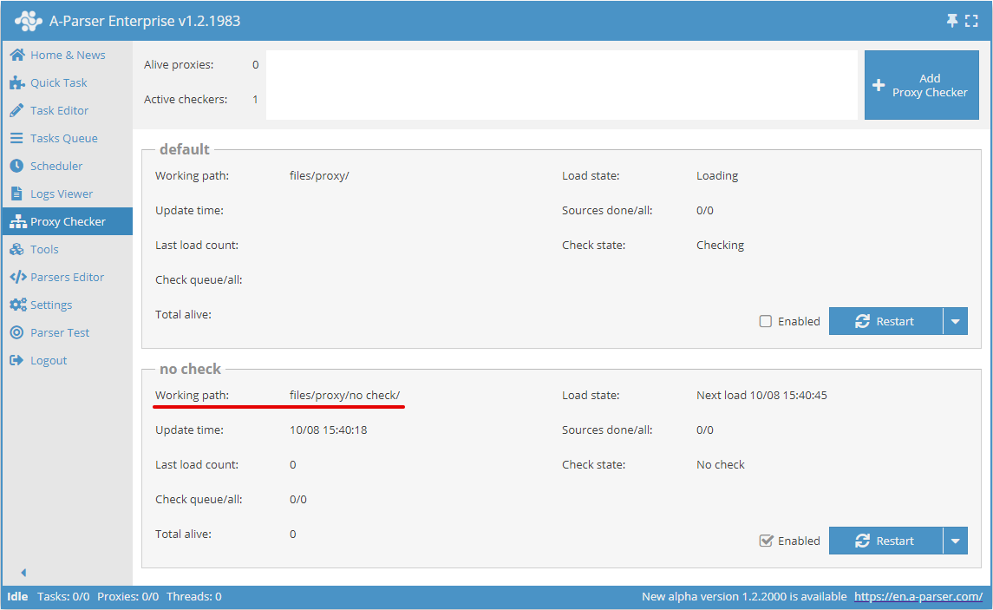Viewport: 993px width, 610px height.
Task: Toggle fullscreen with the header expand icon
Action: 971,21
